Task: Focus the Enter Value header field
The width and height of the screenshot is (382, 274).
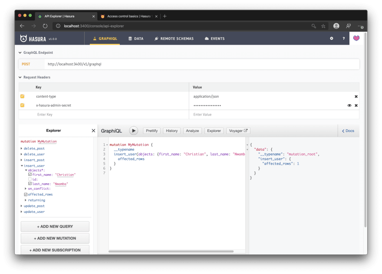Action: click(274, 115)
